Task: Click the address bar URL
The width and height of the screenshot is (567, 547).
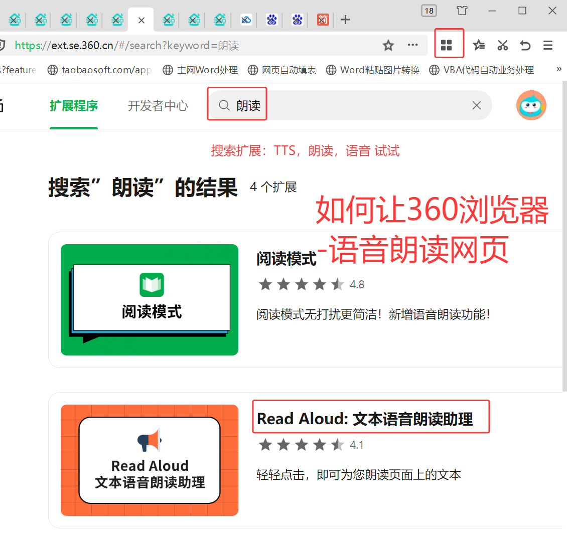Action: tap(126, 46)
